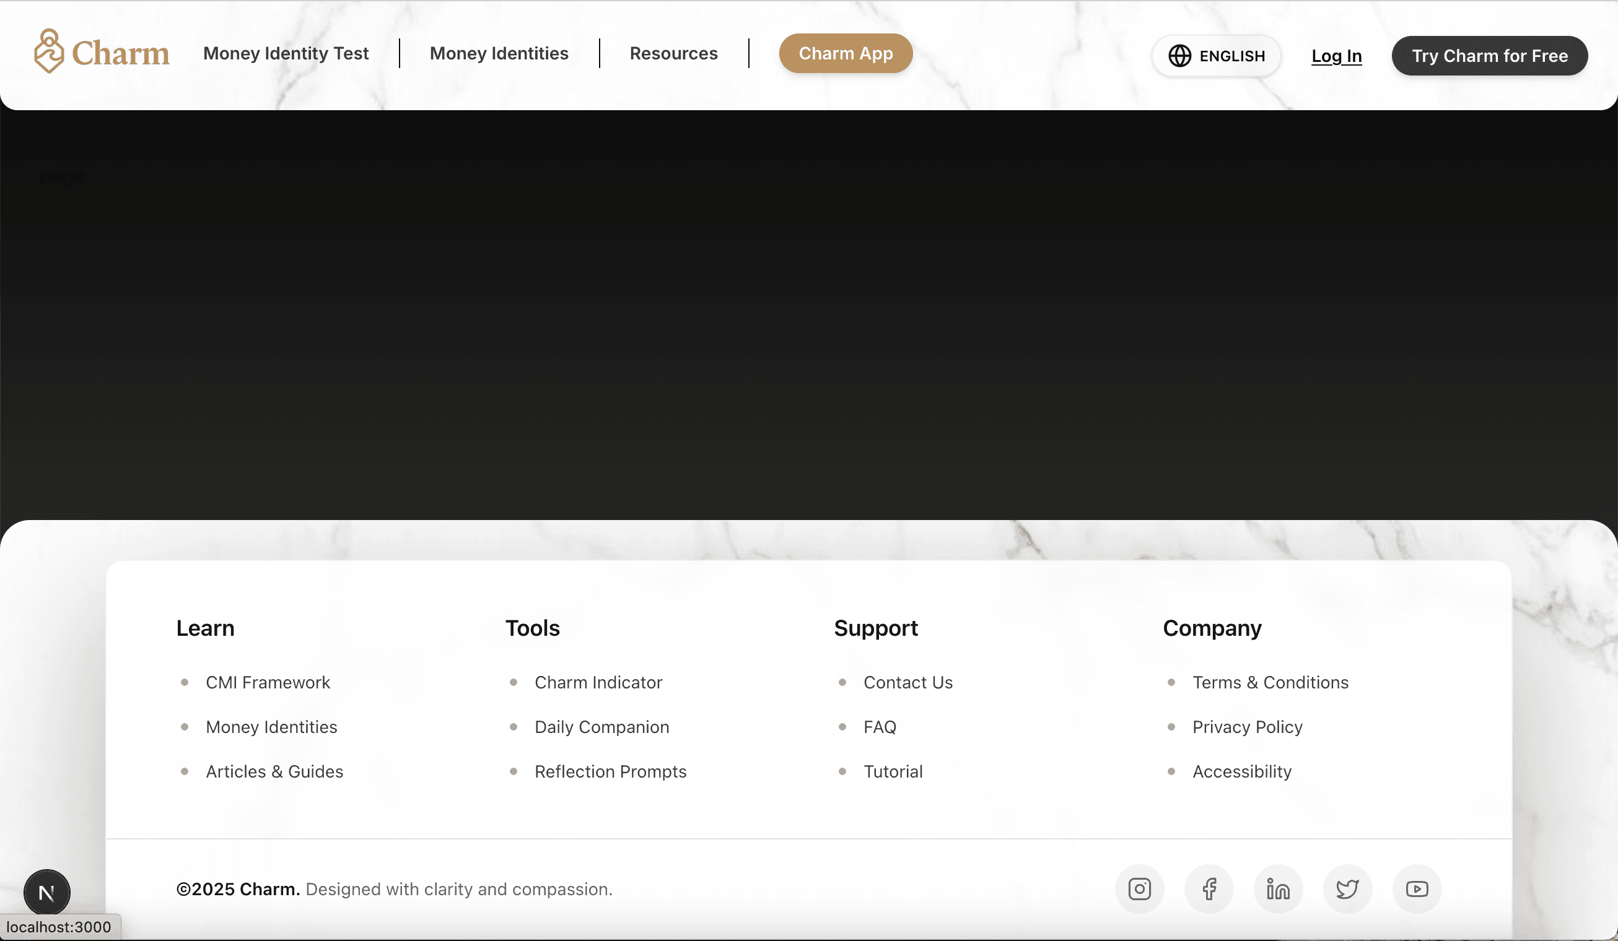Open the Resources navigation menu
1618x941 pixels.
click(673, 53)
